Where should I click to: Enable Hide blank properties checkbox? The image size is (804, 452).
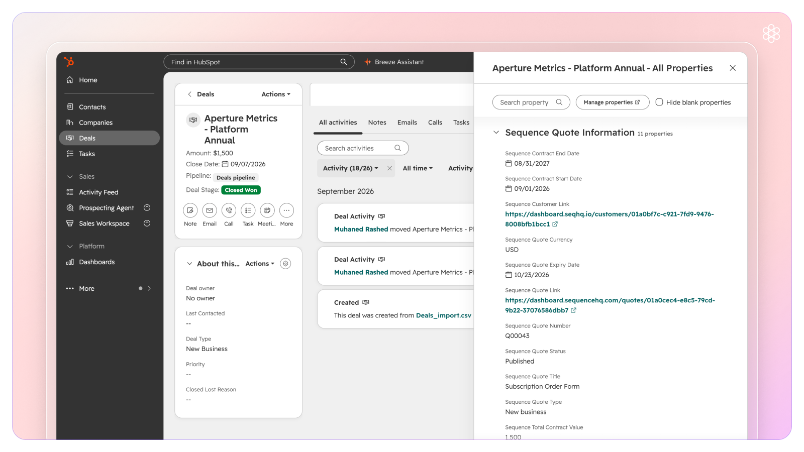[x=659, y=102]
